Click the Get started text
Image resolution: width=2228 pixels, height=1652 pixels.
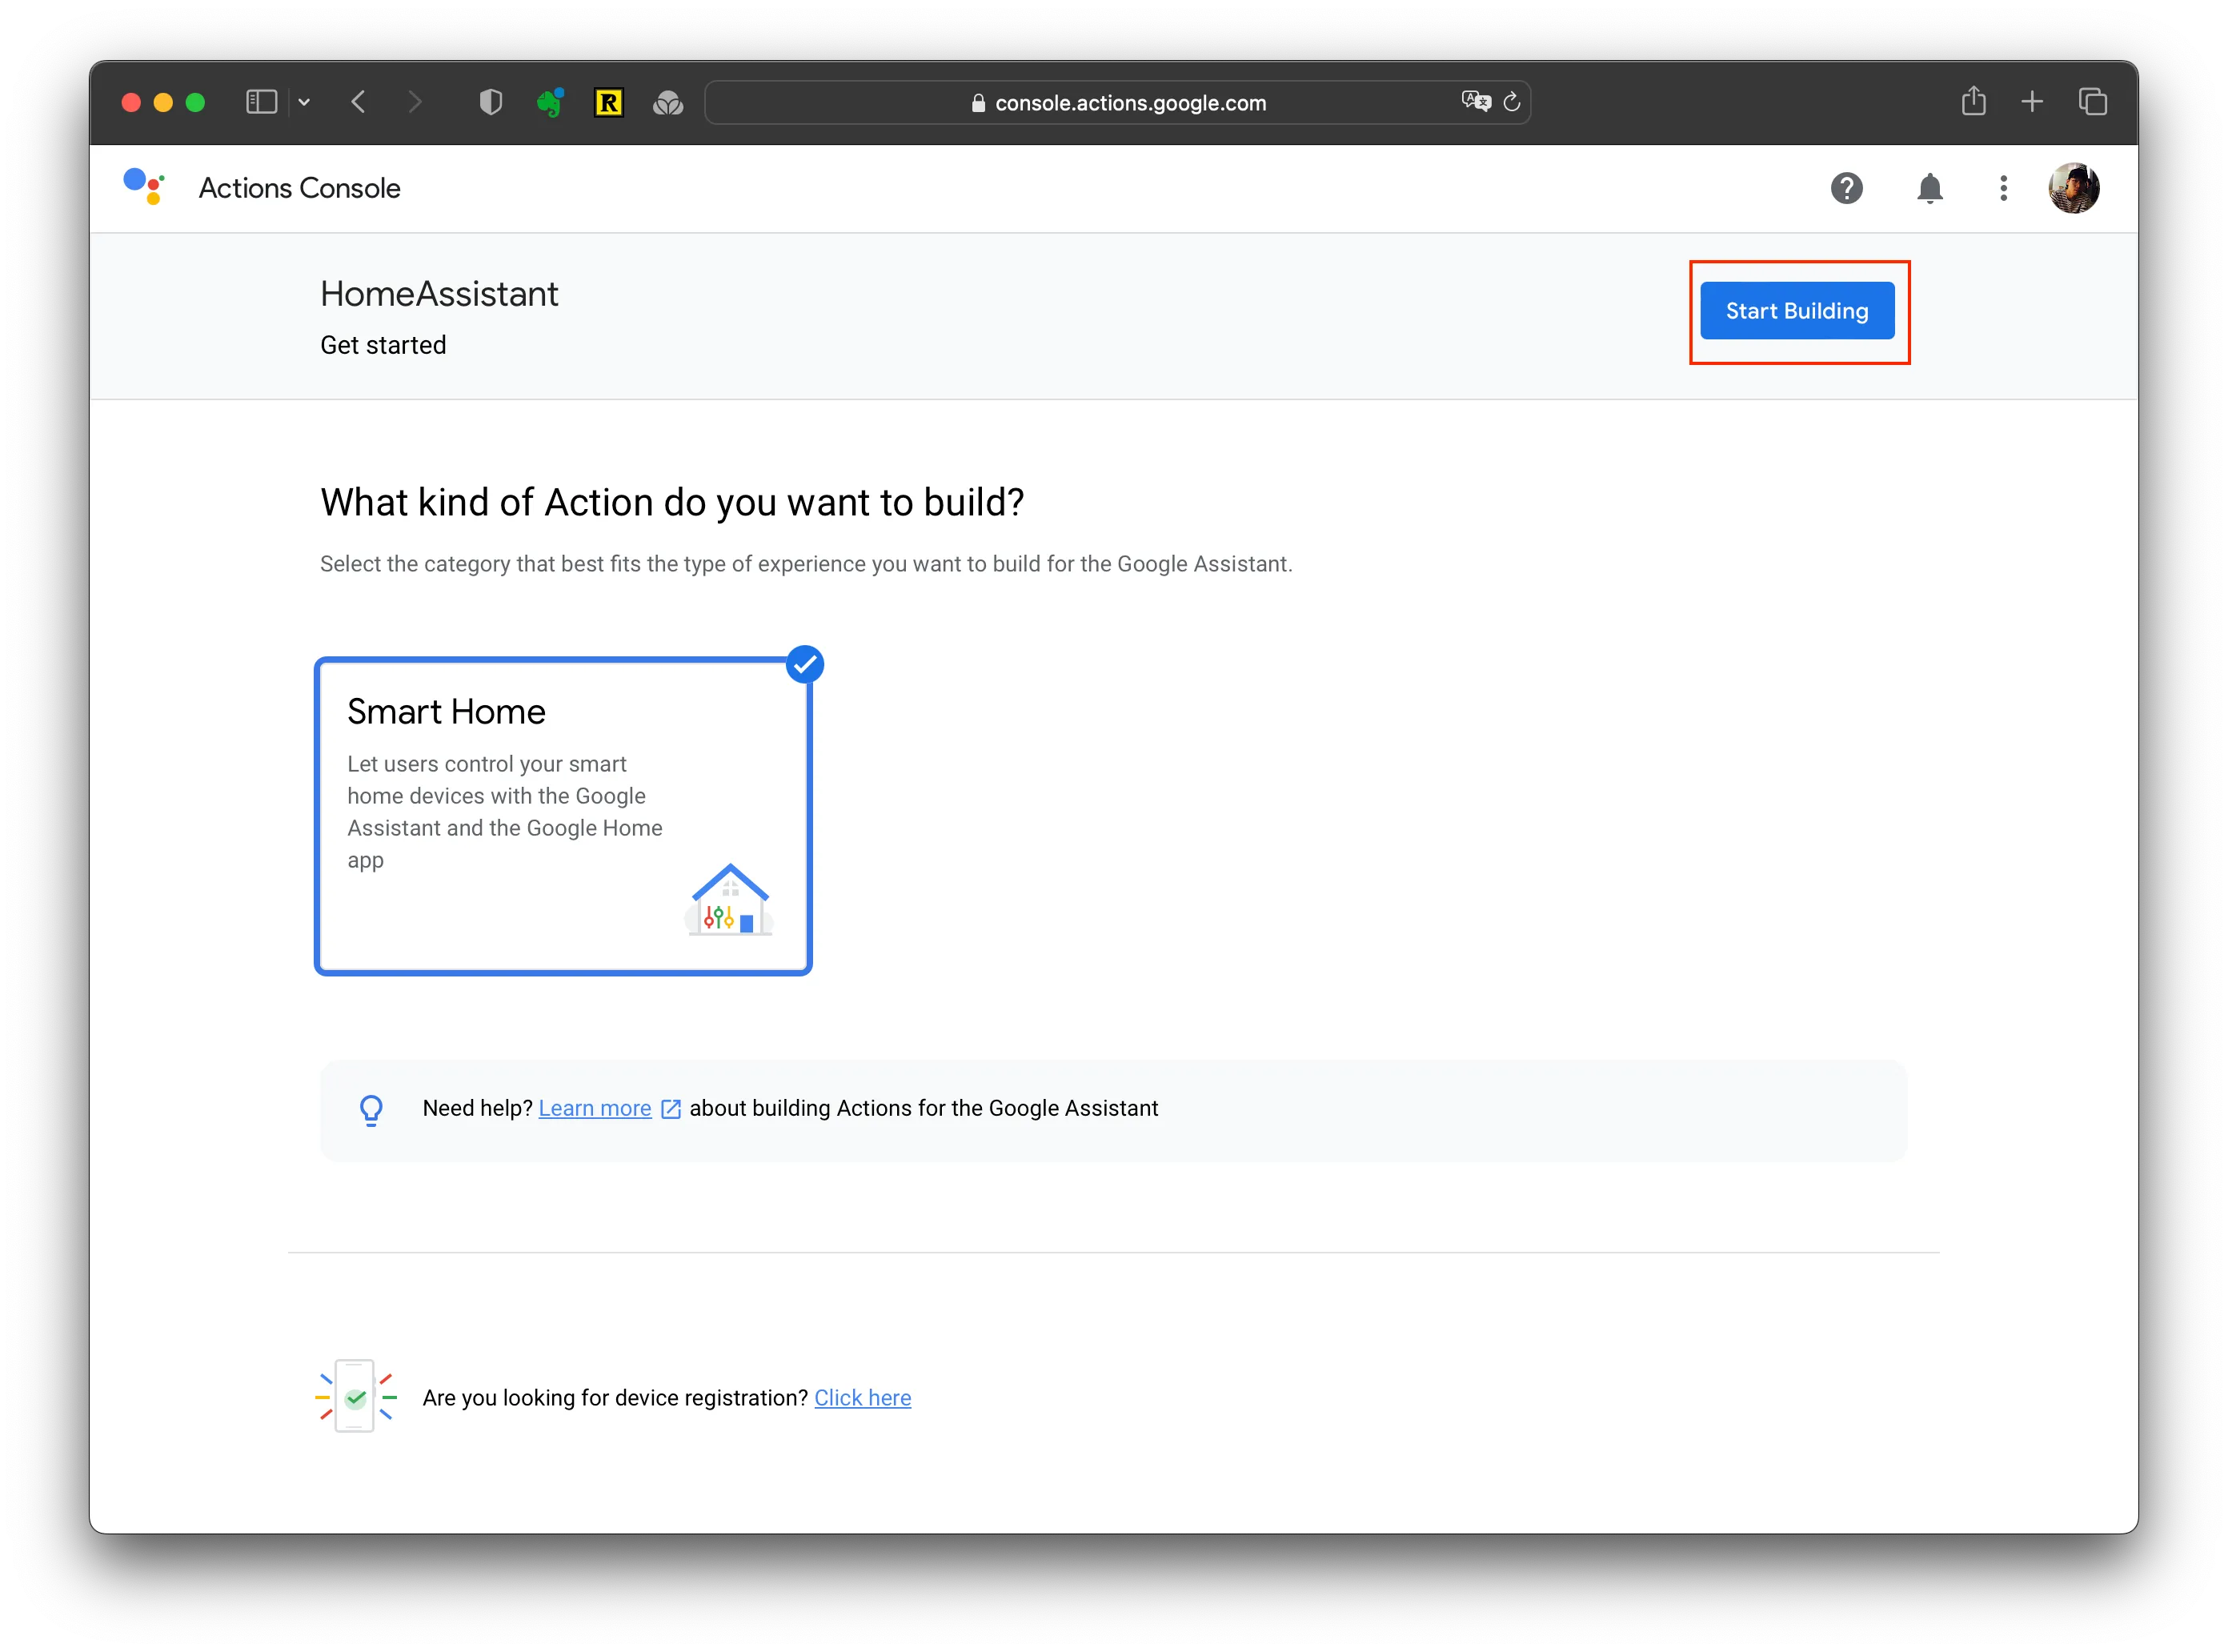point(383,345)
